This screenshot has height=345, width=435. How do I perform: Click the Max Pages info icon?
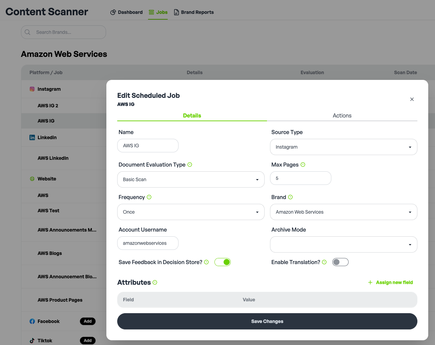tap(303, 165)
